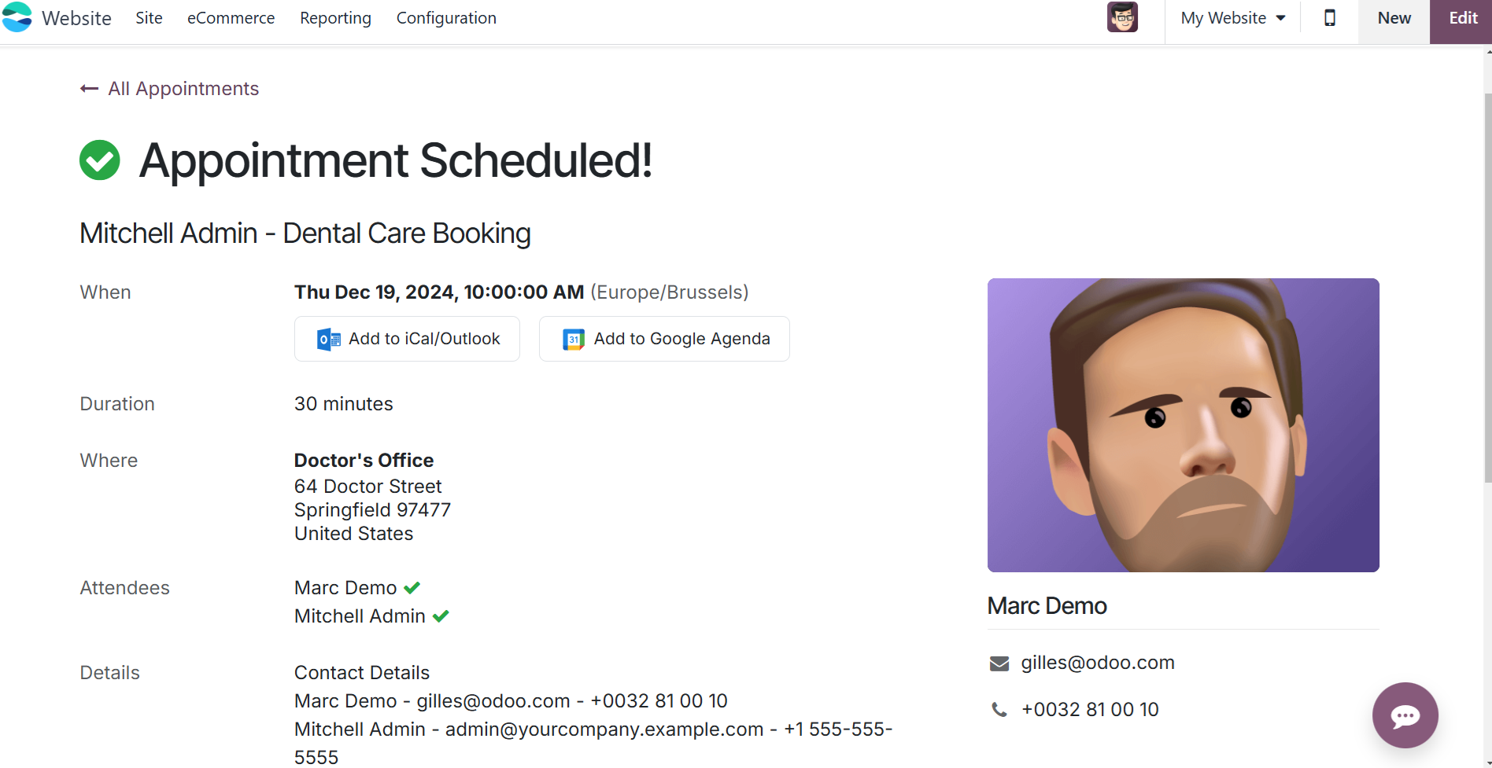Click the envelope icon beside gilles@odoo.com
This screenshot has width=1492, height=768.
pyautogui.click(x=999, y=663)
